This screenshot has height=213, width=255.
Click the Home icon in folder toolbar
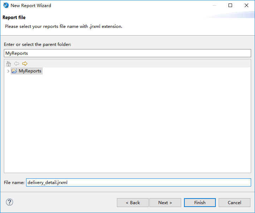[8, 64]
